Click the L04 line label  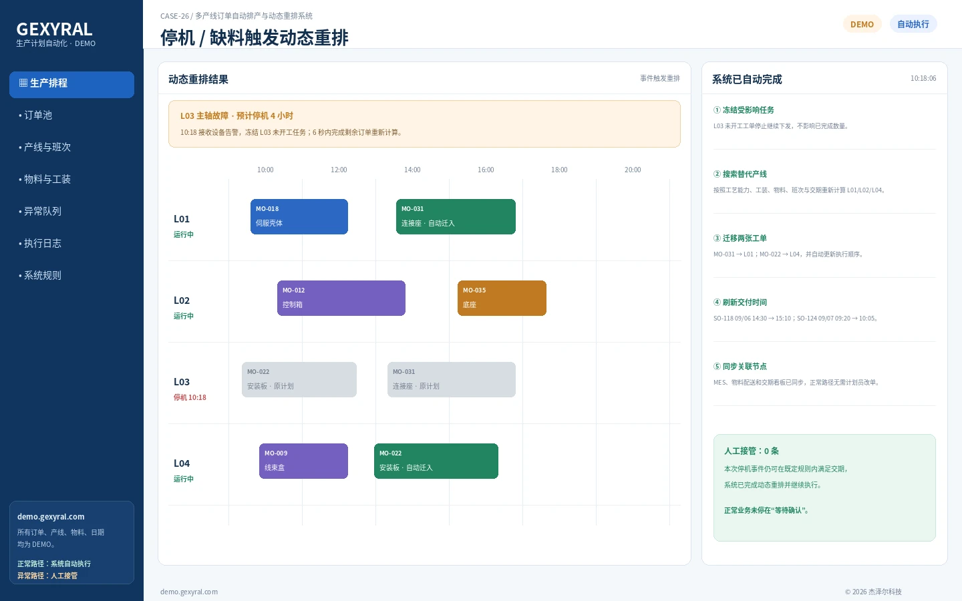tap(182, 463)
